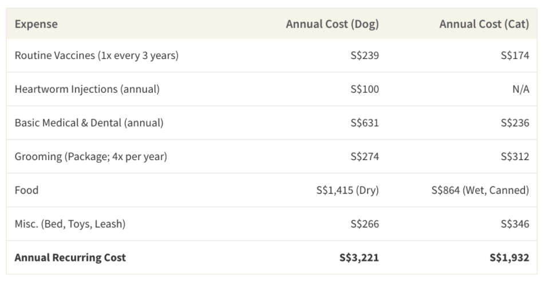545x286 pixels.
Task: Click the S$864 (Wet, Canned) cell
Action: 480,190
